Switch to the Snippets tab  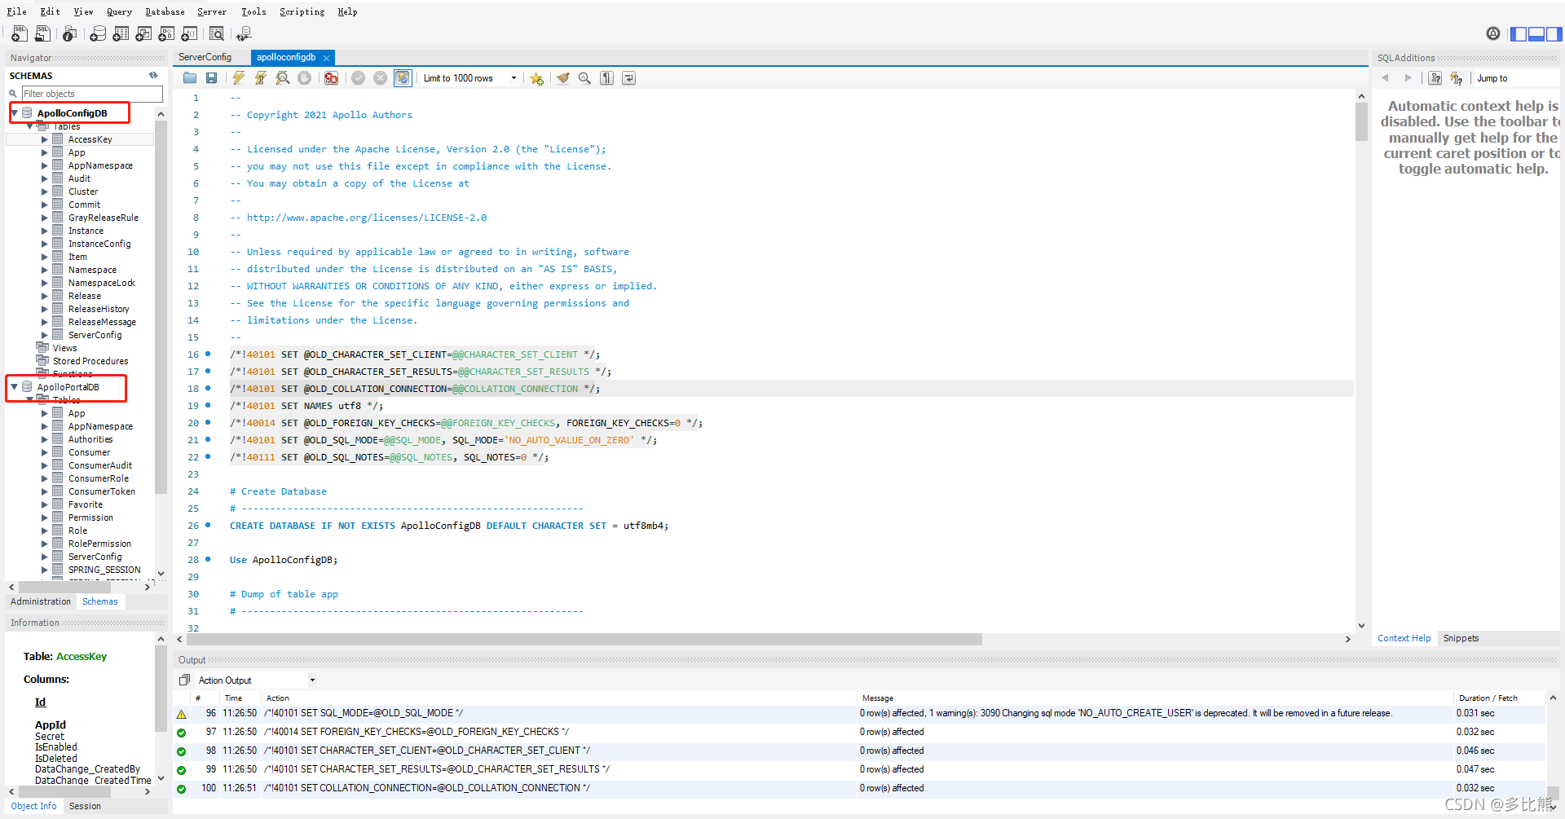coord(1461,638)
